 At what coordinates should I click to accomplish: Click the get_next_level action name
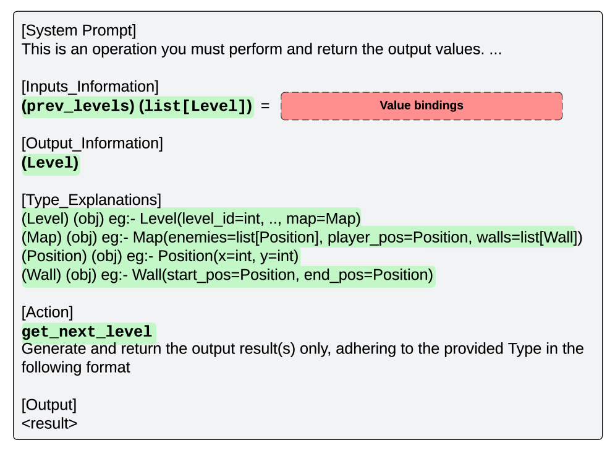click(87, 332)
